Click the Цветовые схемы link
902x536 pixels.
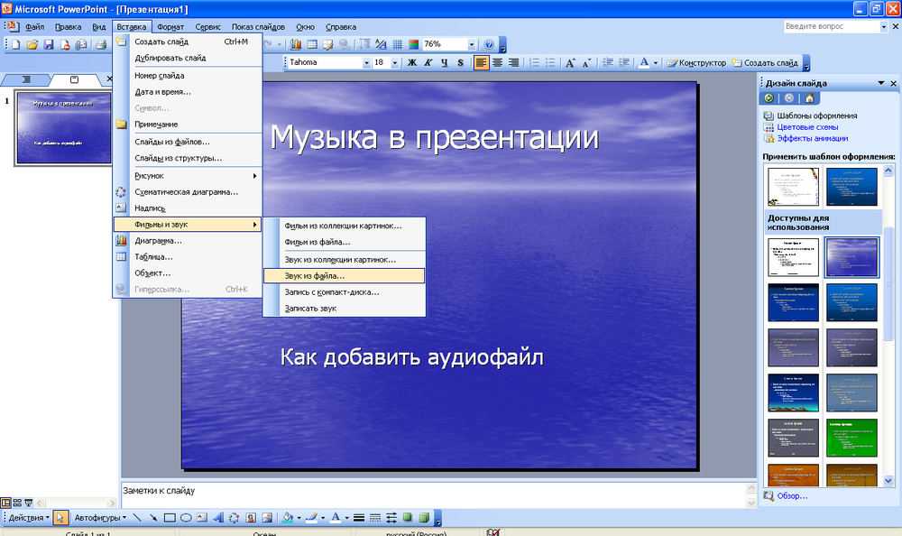pos(807,126)
